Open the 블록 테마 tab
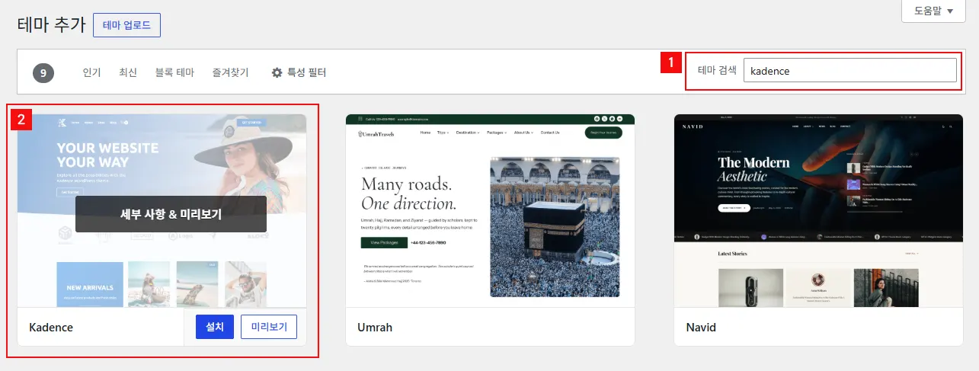The width and height of the screenshot is (979, 371). 174,72
